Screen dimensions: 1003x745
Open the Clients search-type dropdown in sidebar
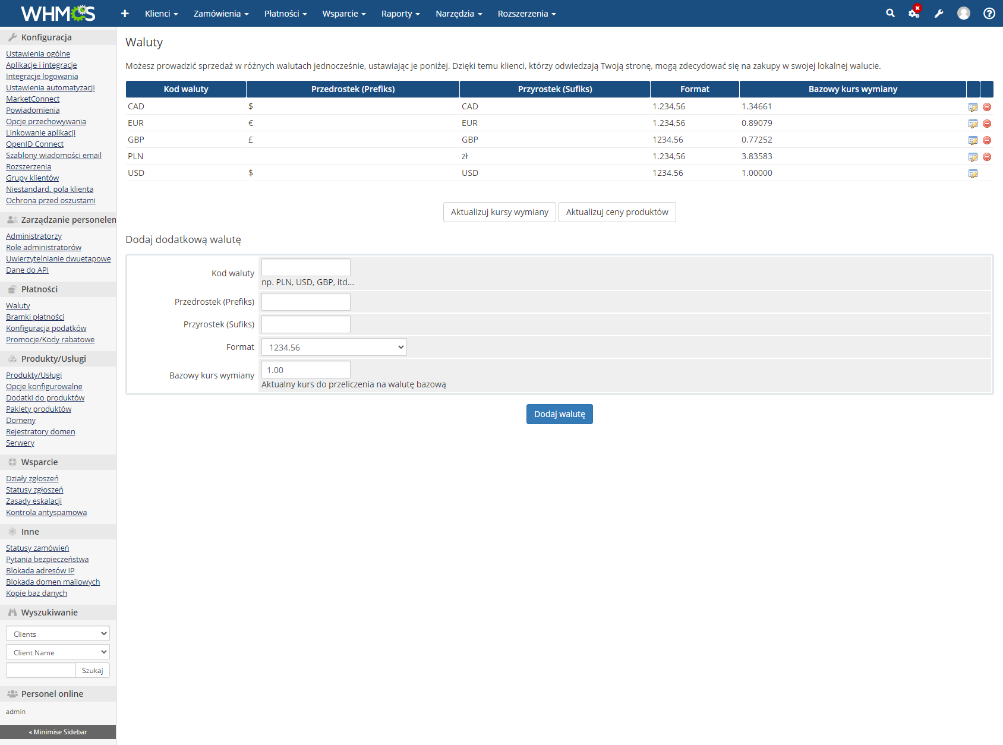tap(57, 633)
